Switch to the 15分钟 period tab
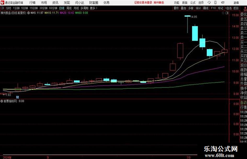The height and width of the screenshot is (159, 247). click(x=34, y=8)
